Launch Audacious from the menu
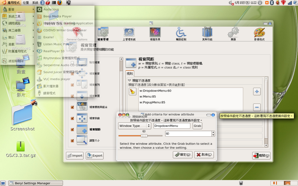Image resolution: width=298 pixels, height=186 pixels. 65,9
